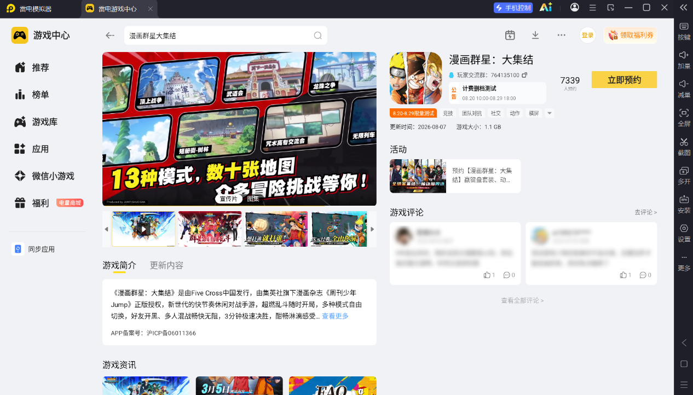Click the emulator home square button
Screen dimensions: 693x395
[x=684, y=364]
